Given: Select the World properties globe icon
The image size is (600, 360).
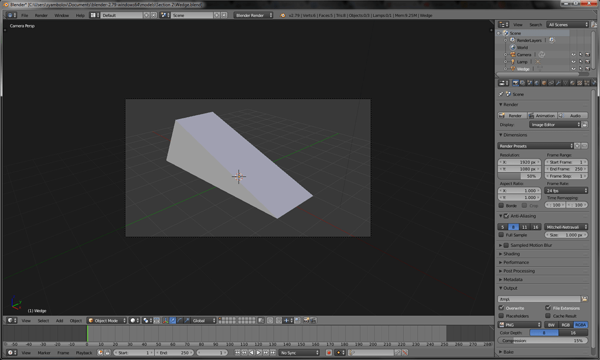Looking at the screenshot, I should pyautogui.click(x=536, y=83).
